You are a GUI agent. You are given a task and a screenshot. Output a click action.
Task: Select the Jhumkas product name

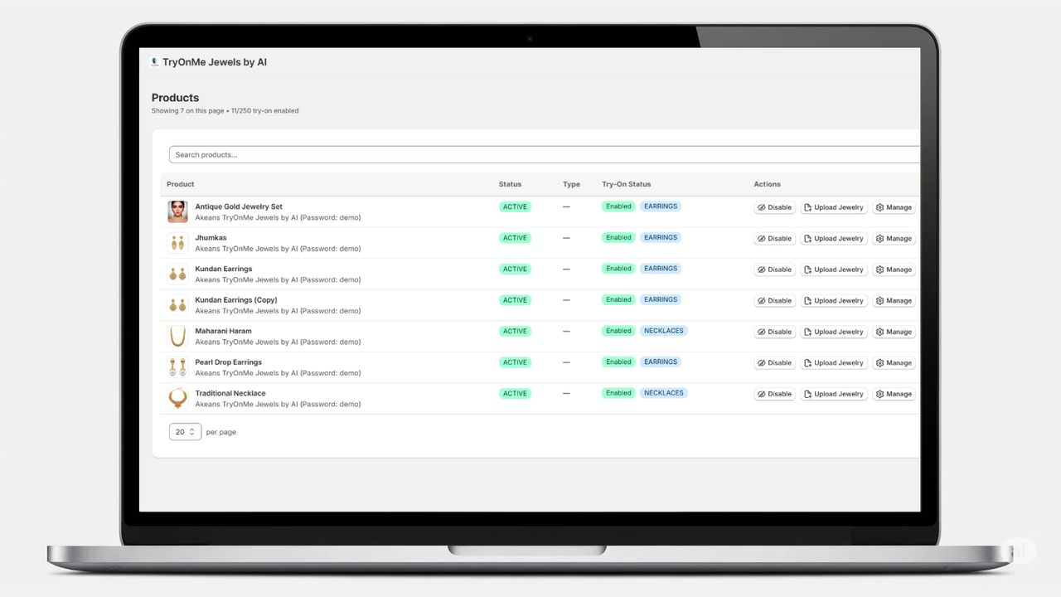point(211,238)
